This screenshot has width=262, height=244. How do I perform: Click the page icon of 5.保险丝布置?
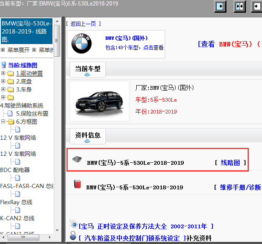tap(10, 114)
